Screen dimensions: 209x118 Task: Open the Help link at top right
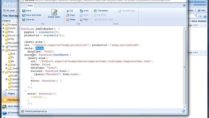coord(201,10)
